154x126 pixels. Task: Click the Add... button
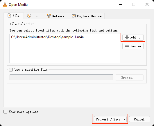click(133, 37)
